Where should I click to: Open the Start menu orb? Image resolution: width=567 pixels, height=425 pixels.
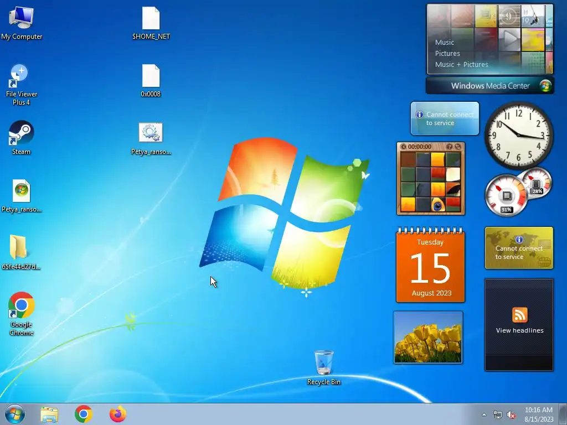tap(15, 414)
